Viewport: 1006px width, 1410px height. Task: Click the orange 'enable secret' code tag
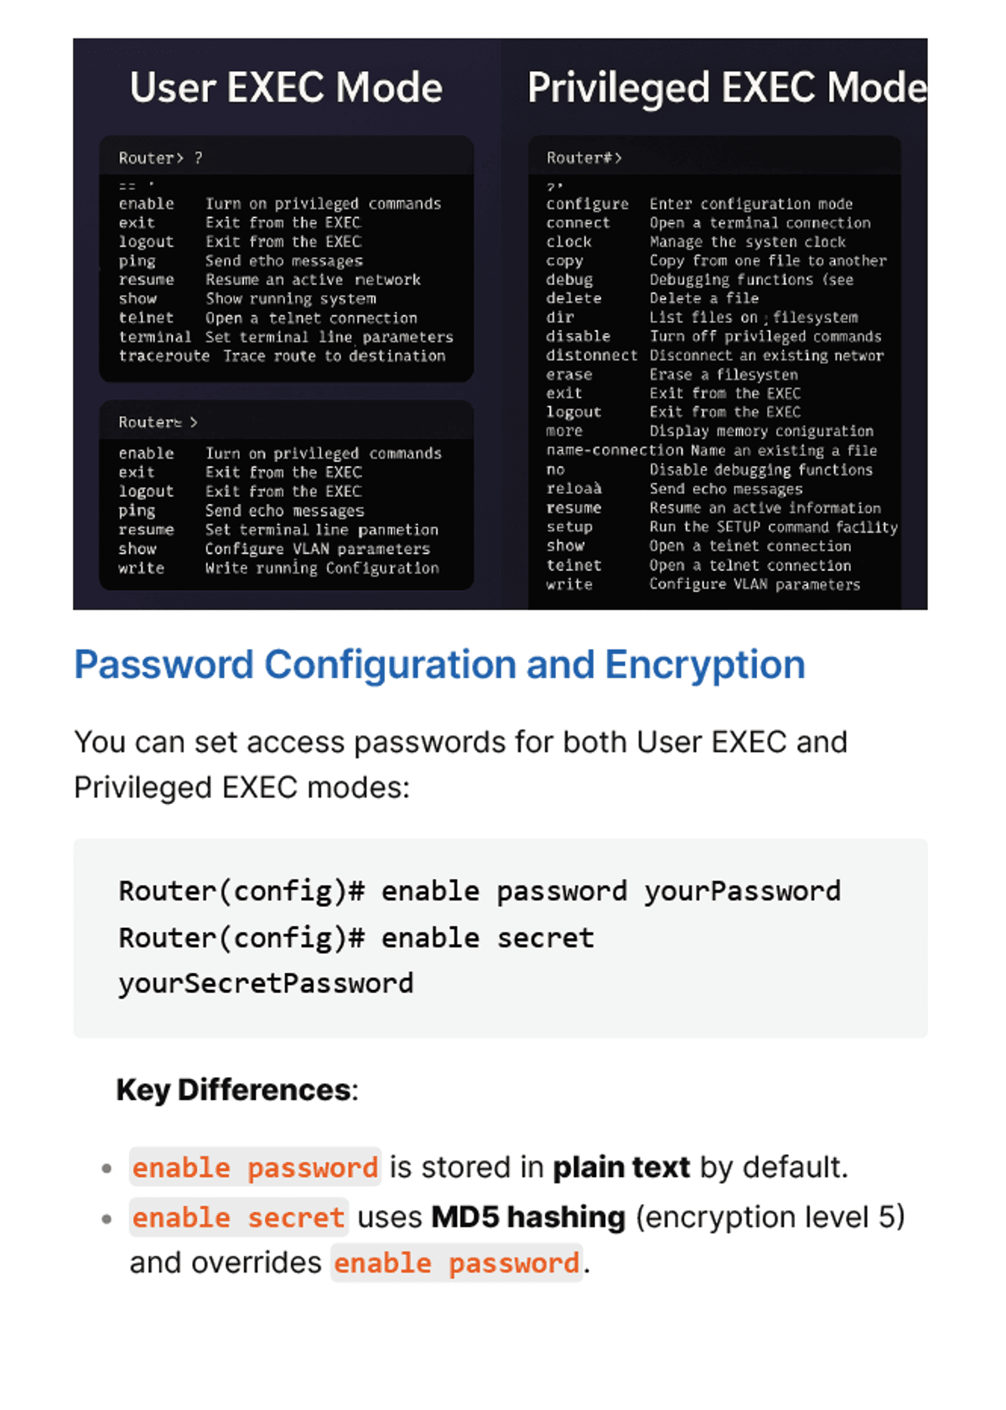click(x=239, y=1217)
